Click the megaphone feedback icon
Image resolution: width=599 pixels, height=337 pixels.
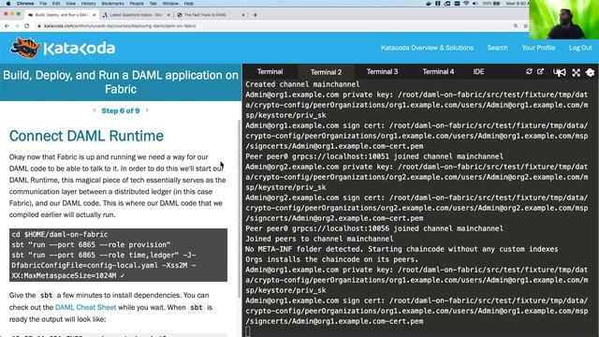pyautogui.click(x=560, y=72)
